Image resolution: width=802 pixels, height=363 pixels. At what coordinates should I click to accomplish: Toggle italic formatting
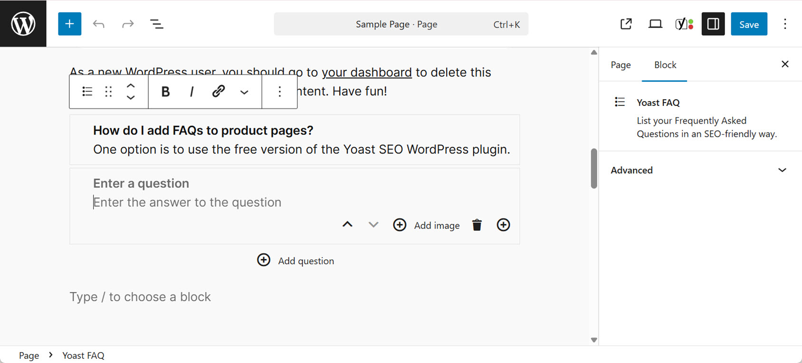pos(191,91)
